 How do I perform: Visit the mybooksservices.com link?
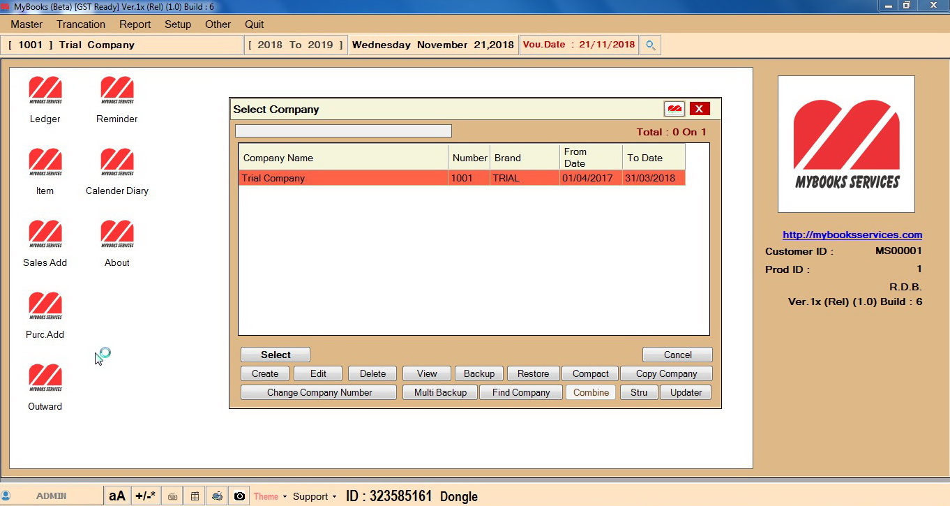point(852,235)
